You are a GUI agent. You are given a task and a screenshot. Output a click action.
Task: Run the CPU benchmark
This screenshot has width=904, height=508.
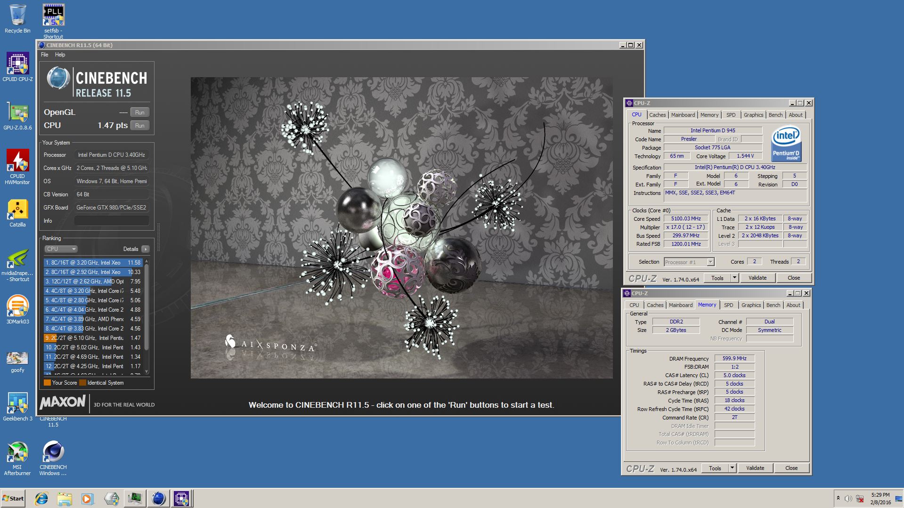140,125
